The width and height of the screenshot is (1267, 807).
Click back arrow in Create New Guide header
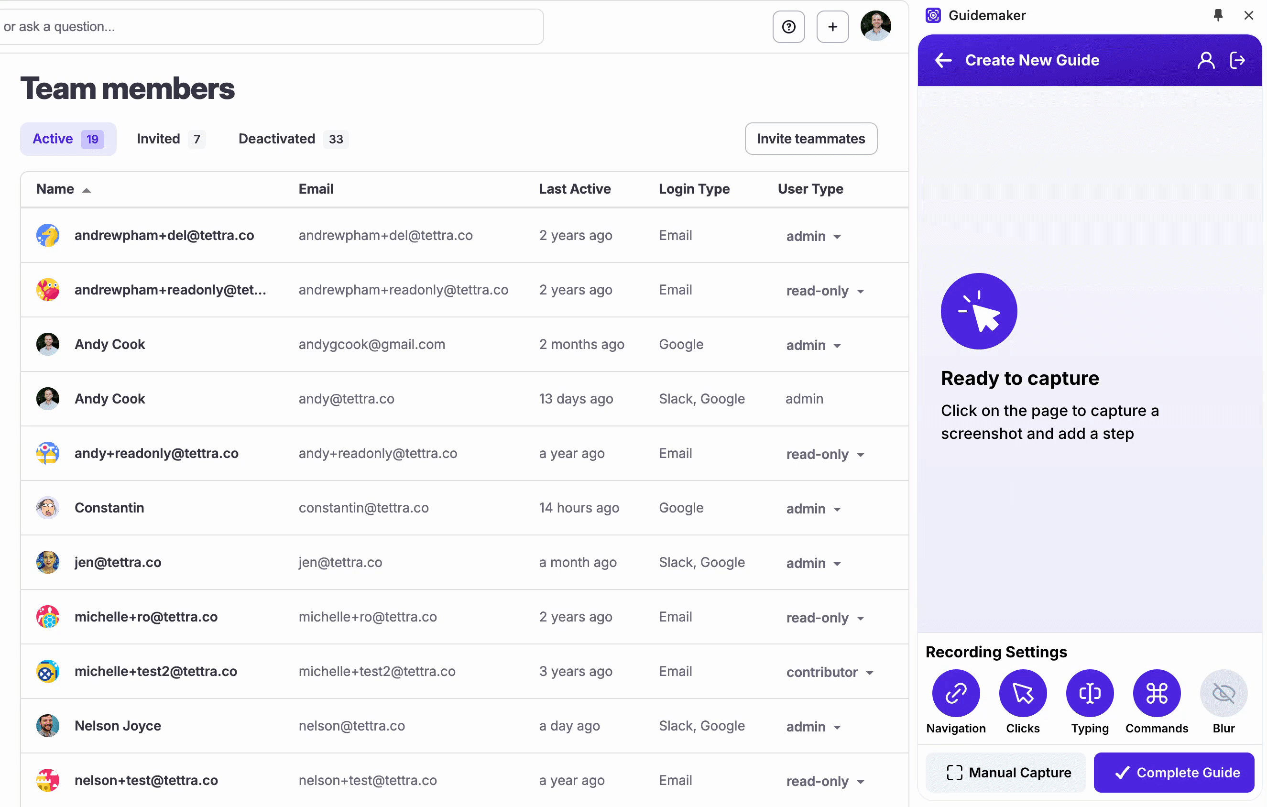[943, 61]
